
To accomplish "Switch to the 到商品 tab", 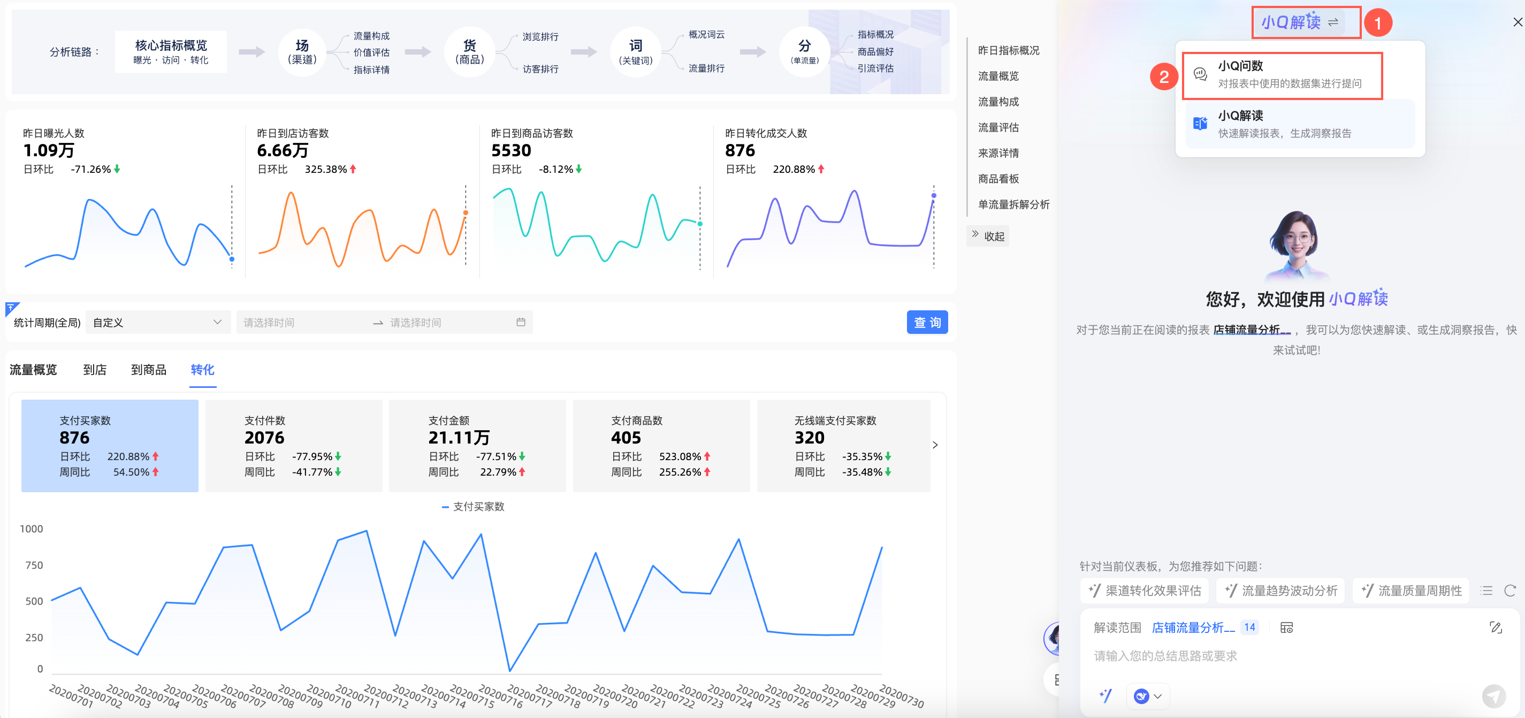I will [x=148, y=370].
